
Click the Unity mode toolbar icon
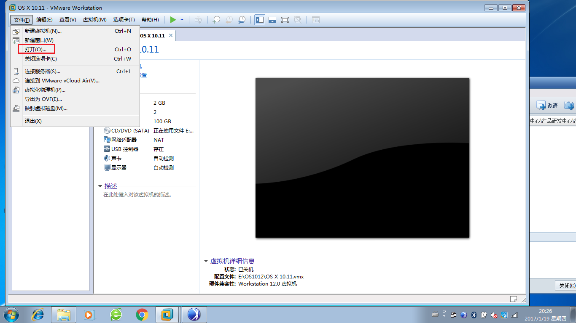[x=298, y=20]
